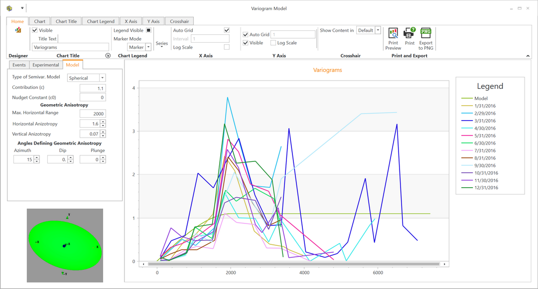Open the quick access toolbar dropdown arrow
Viewport: 538px width, 289px height.
(22, 8)
